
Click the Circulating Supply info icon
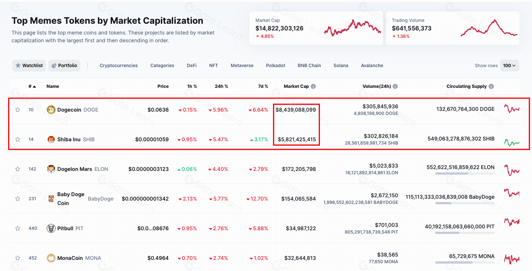point(491,86)
